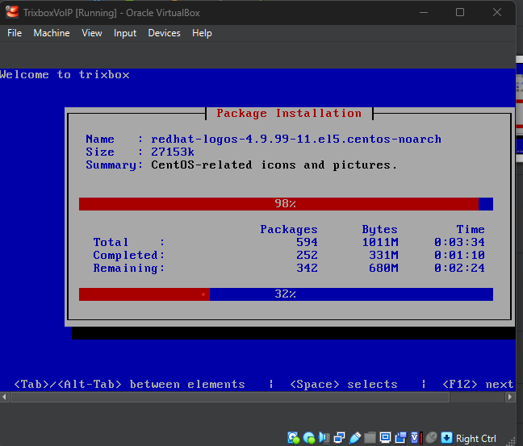
Task: Open the Devices menu
Action: [x=164, y=33]
